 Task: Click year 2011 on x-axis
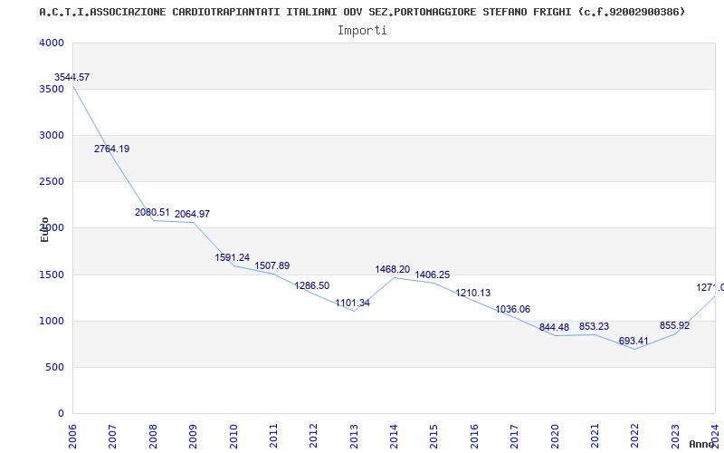point(273,436)
